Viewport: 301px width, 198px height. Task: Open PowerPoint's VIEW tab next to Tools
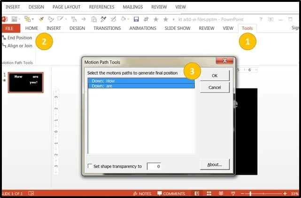point(228,28)
